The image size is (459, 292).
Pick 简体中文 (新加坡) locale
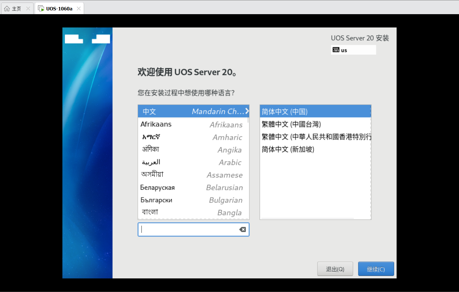tap(315, 149)
